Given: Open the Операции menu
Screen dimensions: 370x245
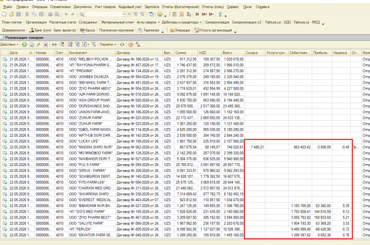Looking at the screenshot, I should pos(40,7).
